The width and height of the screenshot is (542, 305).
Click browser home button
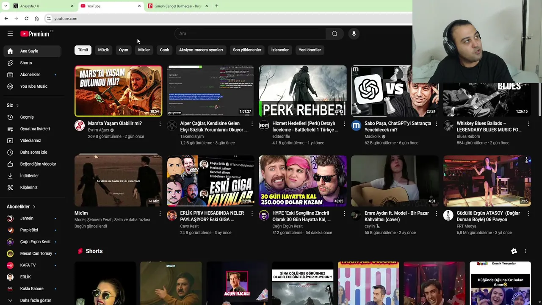36,19
